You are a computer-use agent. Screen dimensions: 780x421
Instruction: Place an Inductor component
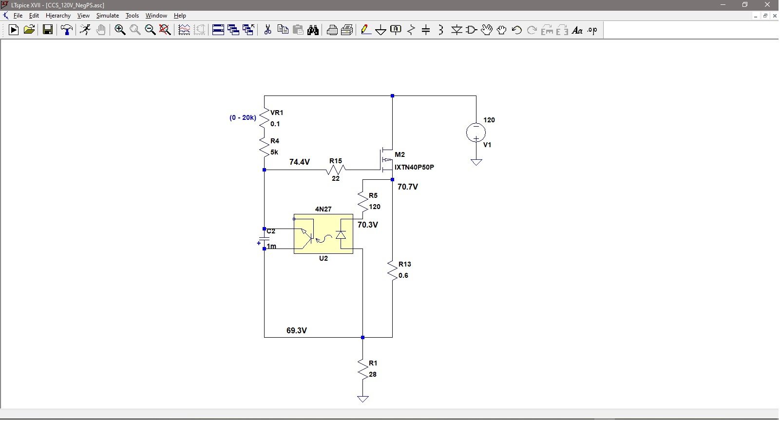click(441, 30)
